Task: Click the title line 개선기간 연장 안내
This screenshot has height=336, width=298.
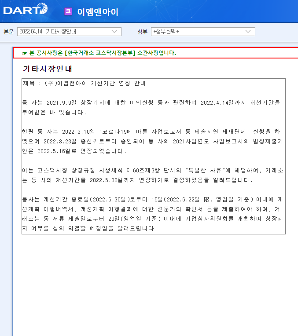Action: coord(84,83)
